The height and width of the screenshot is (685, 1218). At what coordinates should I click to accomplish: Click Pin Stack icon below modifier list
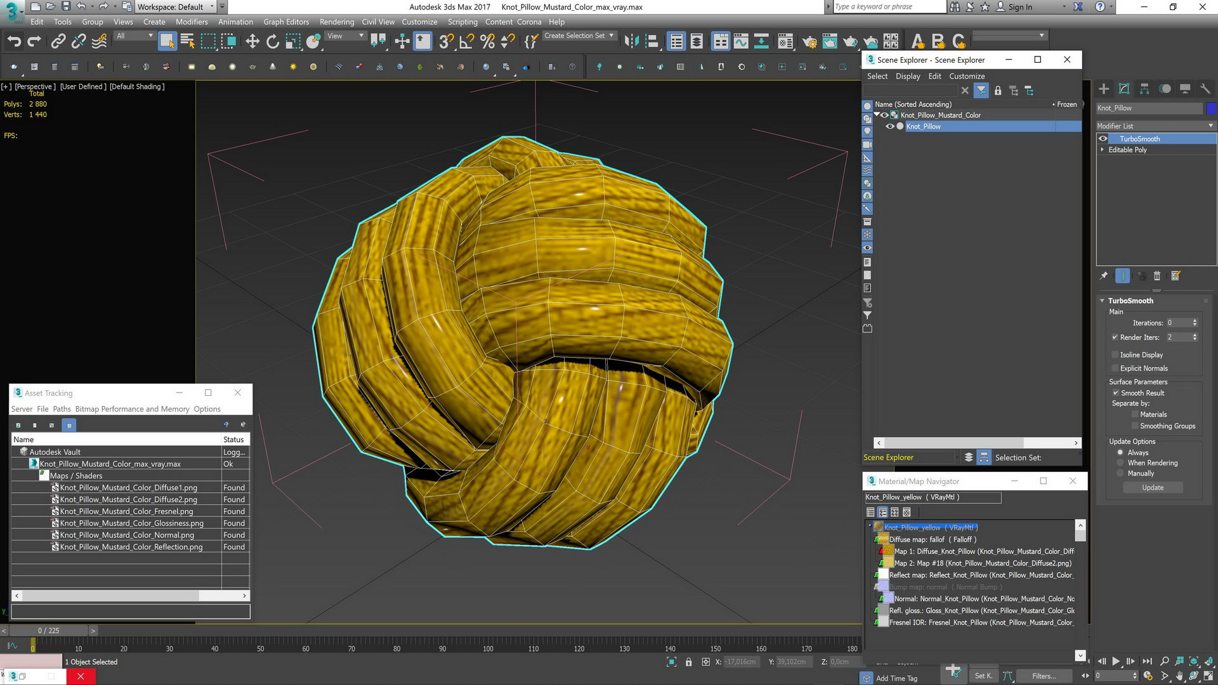pos(1104,276)
